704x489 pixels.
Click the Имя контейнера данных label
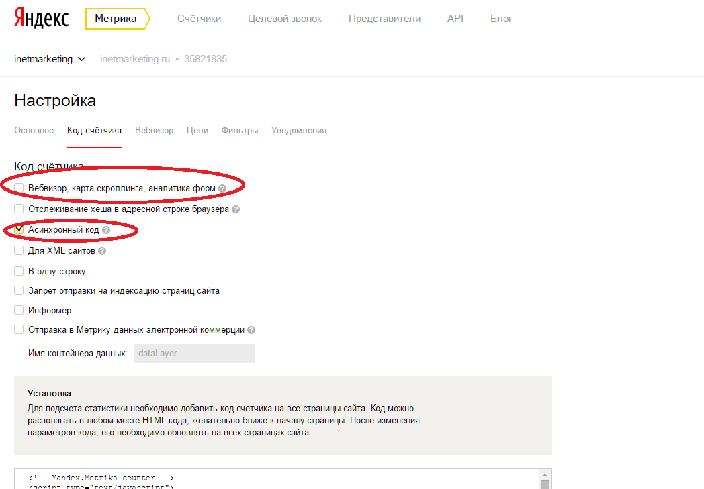pos(78,354)
